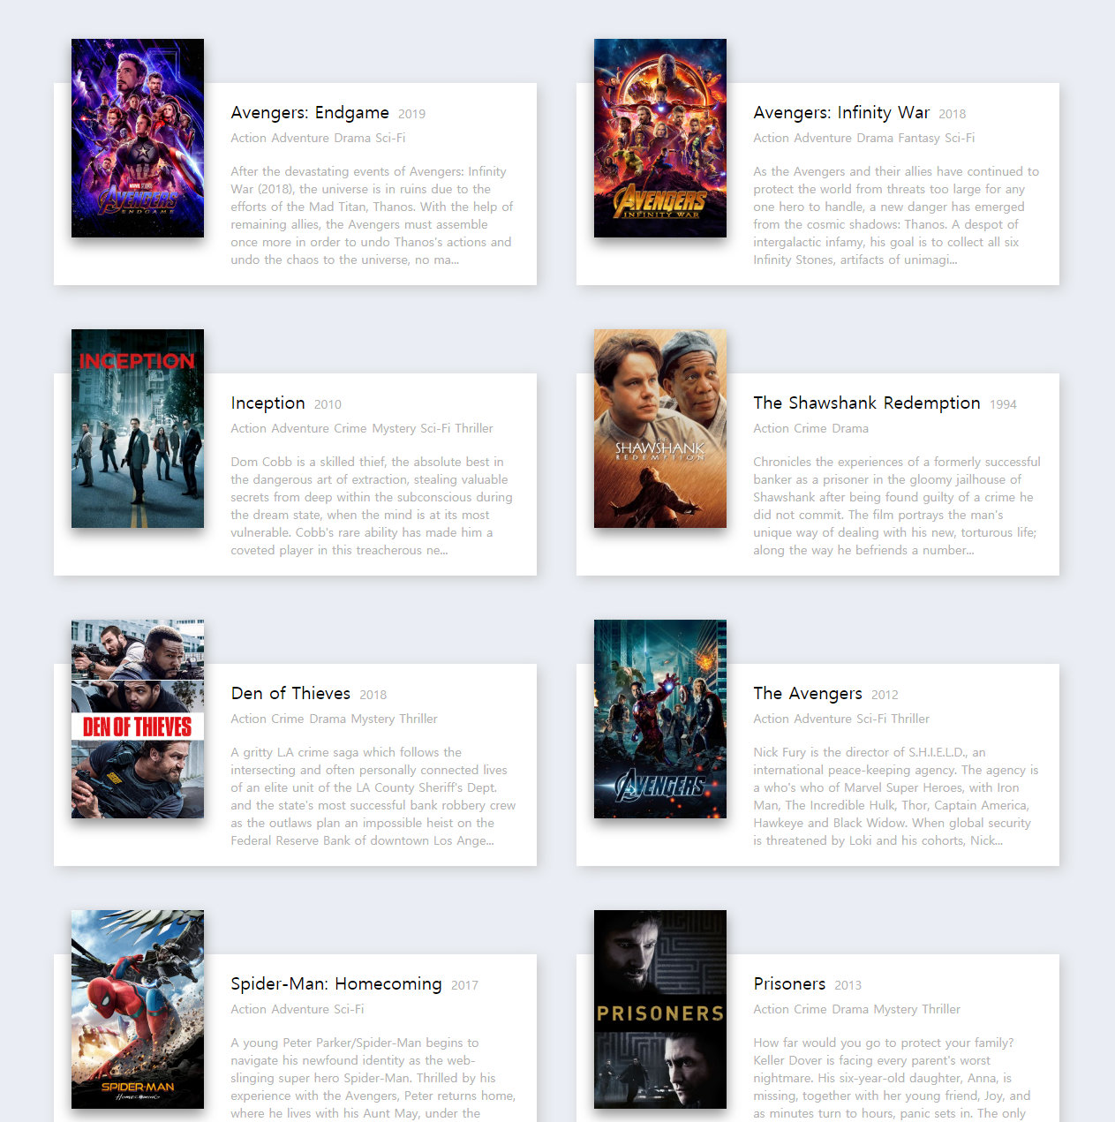Image resolution: width=1115 pixels, height=1122 pixels.
Task: Click The Avengers 2012 poster
Action: [x=660, y=719]
